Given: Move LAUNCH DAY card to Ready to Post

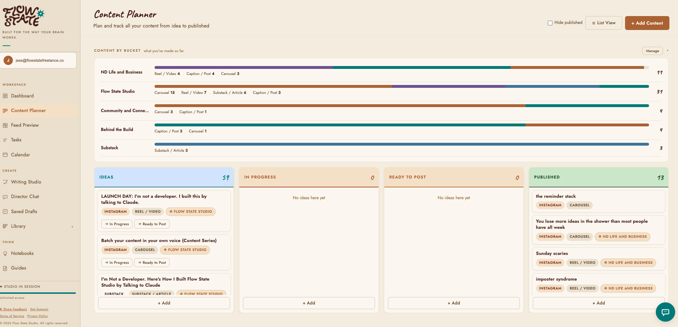Looking at the screenshot, I should coord(152,224).
